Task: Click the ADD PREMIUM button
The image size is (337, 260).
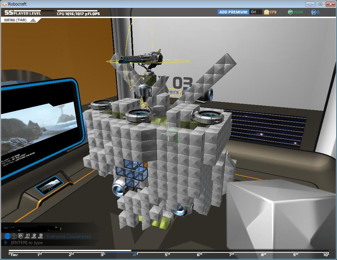Action: (233, 12)
